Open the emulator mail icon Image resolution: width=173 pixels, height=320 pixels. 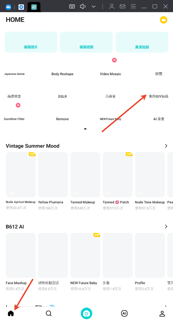(123, 6)
